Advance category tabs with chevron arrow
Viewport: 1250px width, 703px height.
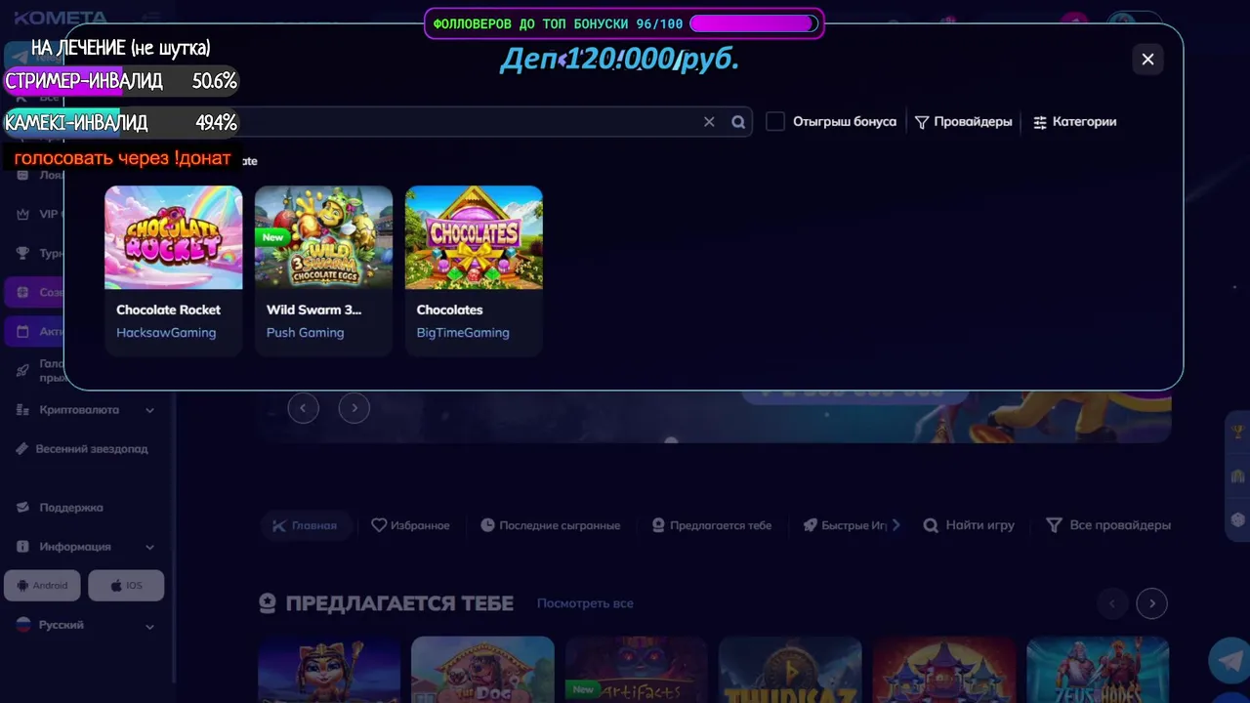point(896,525)
